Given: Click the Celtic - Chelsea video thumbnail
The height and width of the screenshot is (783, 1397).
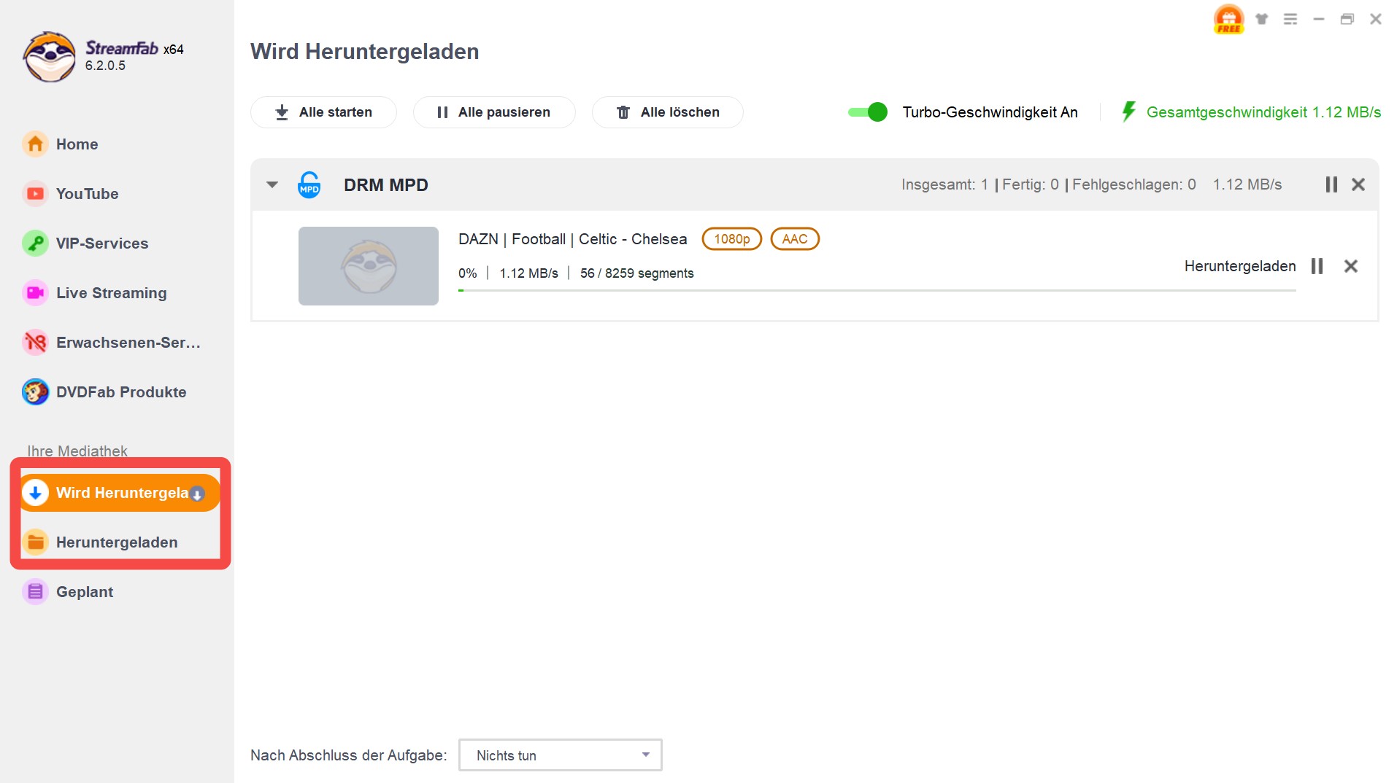Looking at the screenshot, I should [x=369, y=266].
